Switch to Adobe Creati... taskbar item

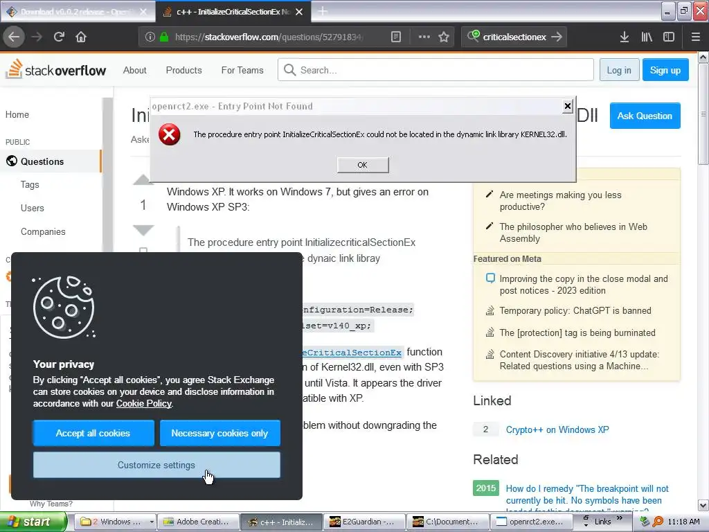pyautogui.click(x=198, y=522)
